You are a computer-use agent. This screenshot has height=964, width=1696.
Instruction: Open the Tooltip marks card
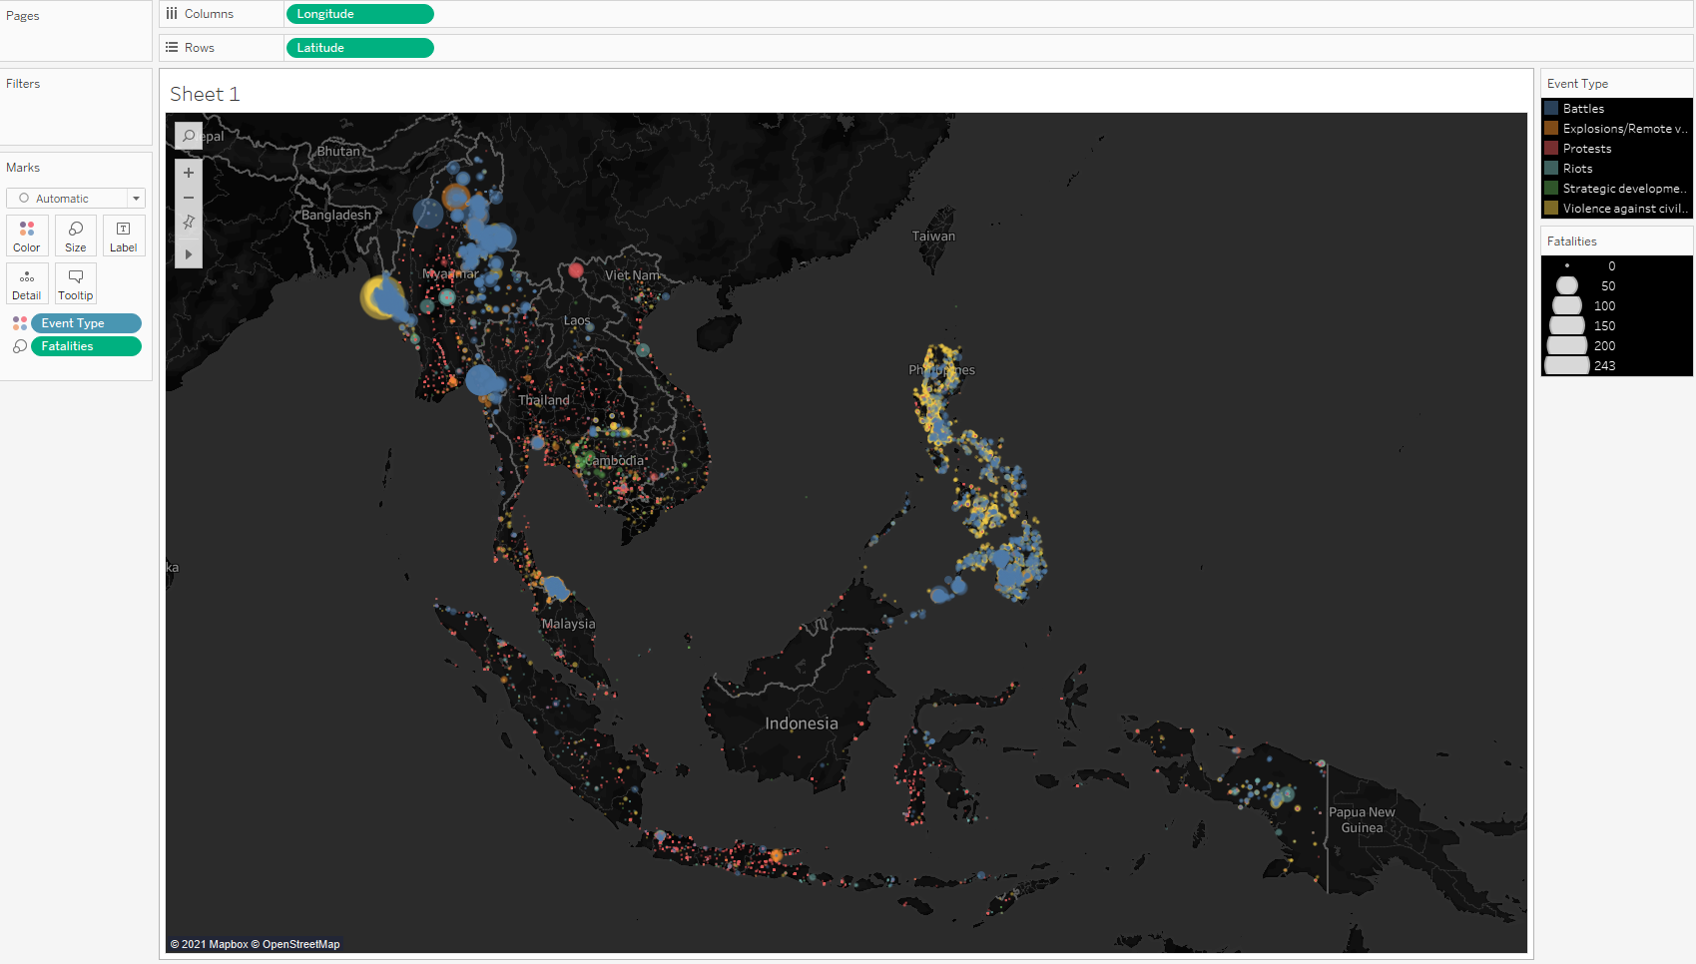76,283
